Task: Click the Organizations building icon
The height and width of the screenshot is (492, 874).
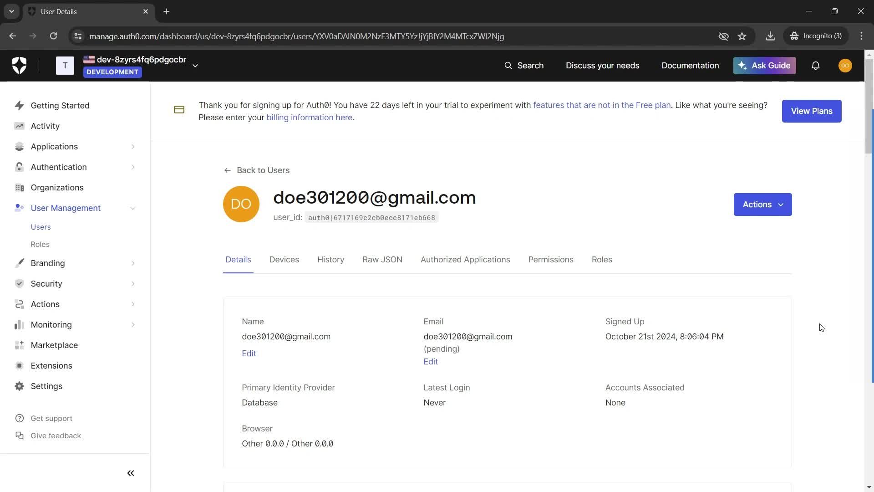Action: coord(19,187)
